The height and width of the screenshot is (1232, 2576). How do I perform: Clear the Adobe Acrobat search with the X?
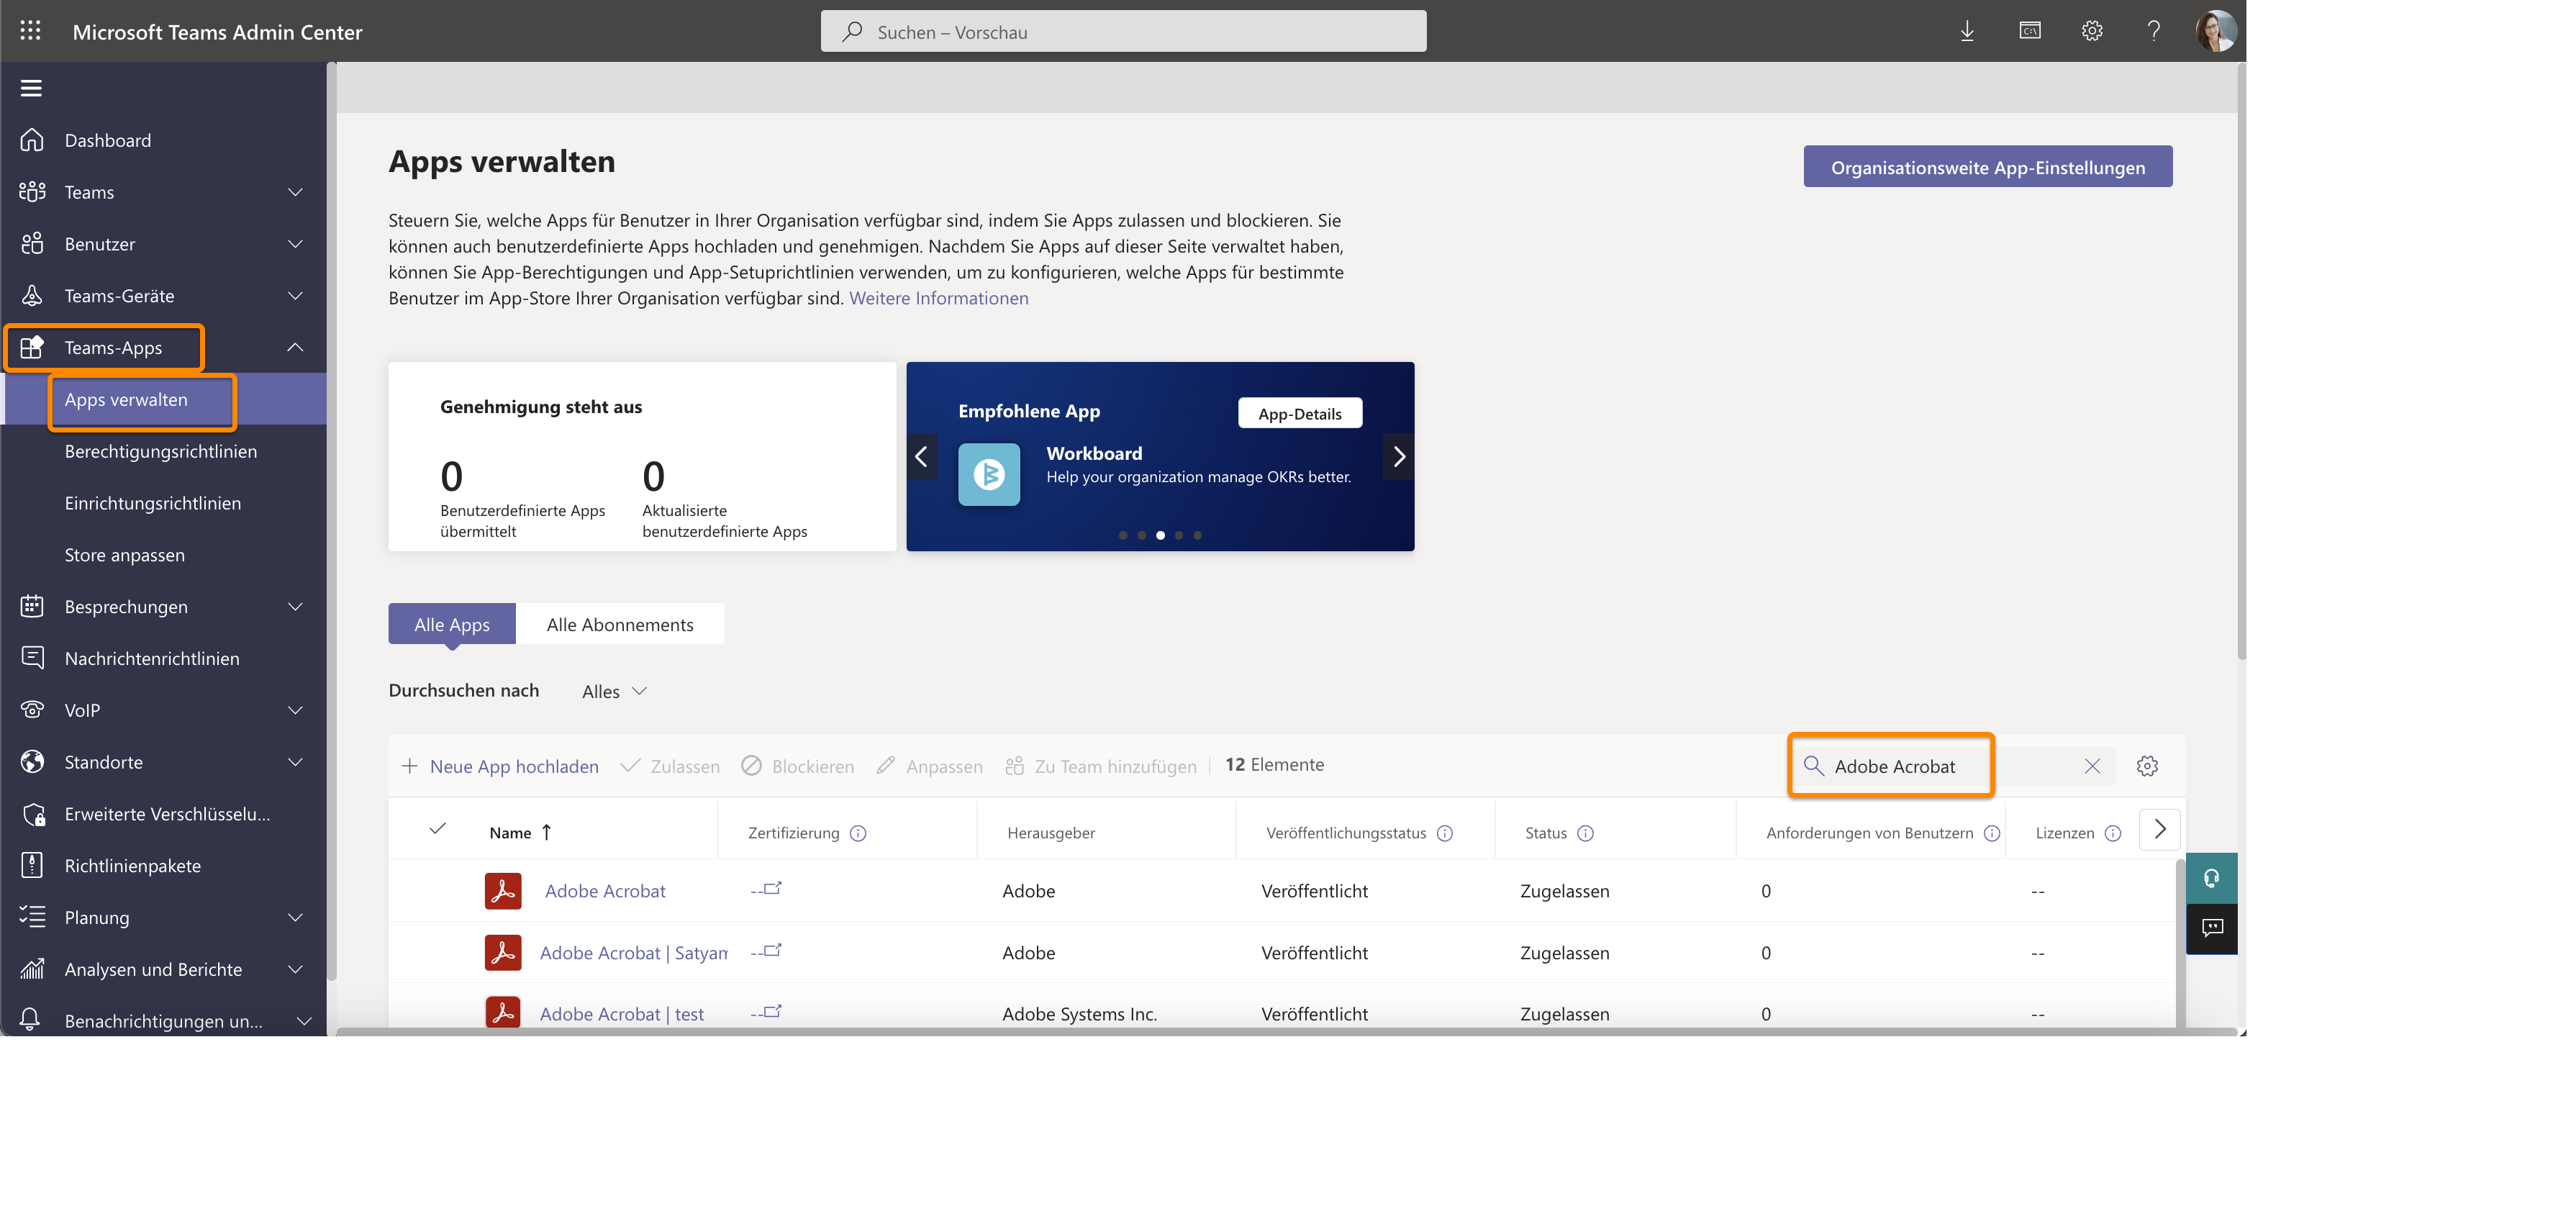click(x=2092, y=766)
